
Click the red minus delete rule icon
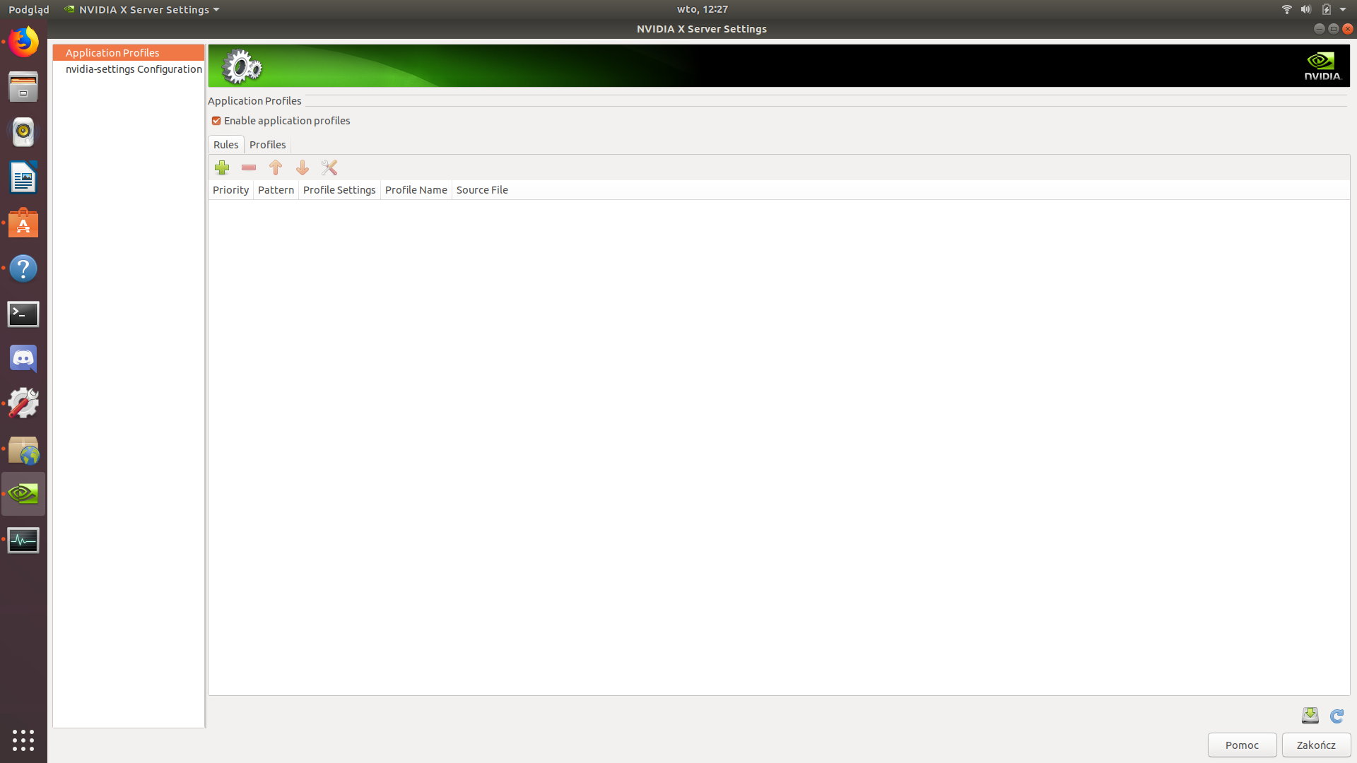(x=249, y=167)
